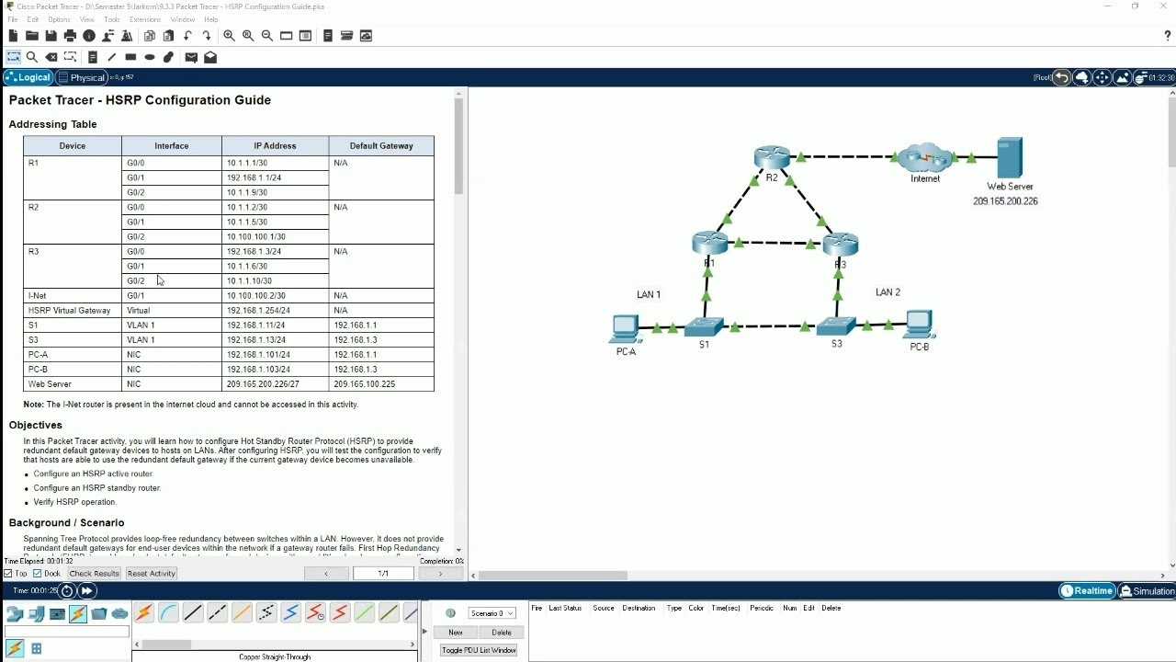Open the Environment time icon
The image size is (1176, 662).
(1154, 77)
